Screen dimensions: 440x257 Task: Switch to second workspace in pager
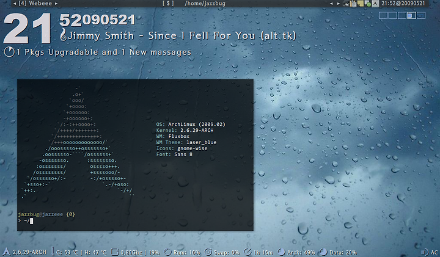[x=392, y=15]
